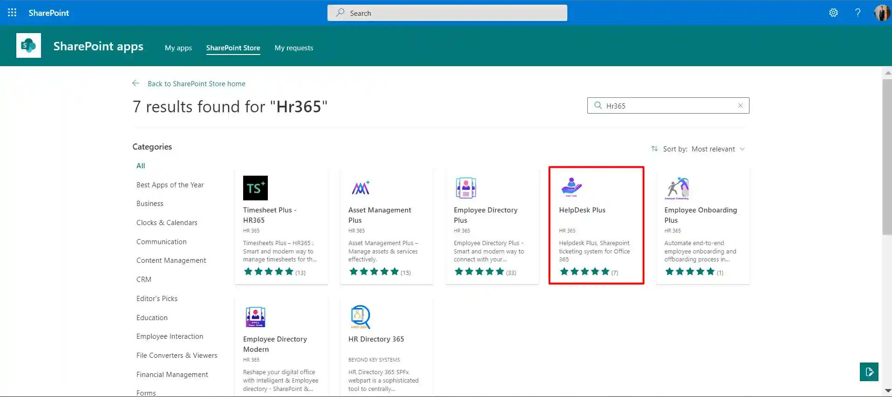Click the HelpDesk Plus app icon
Screen dimensions: 892x397
pos(571,187)
